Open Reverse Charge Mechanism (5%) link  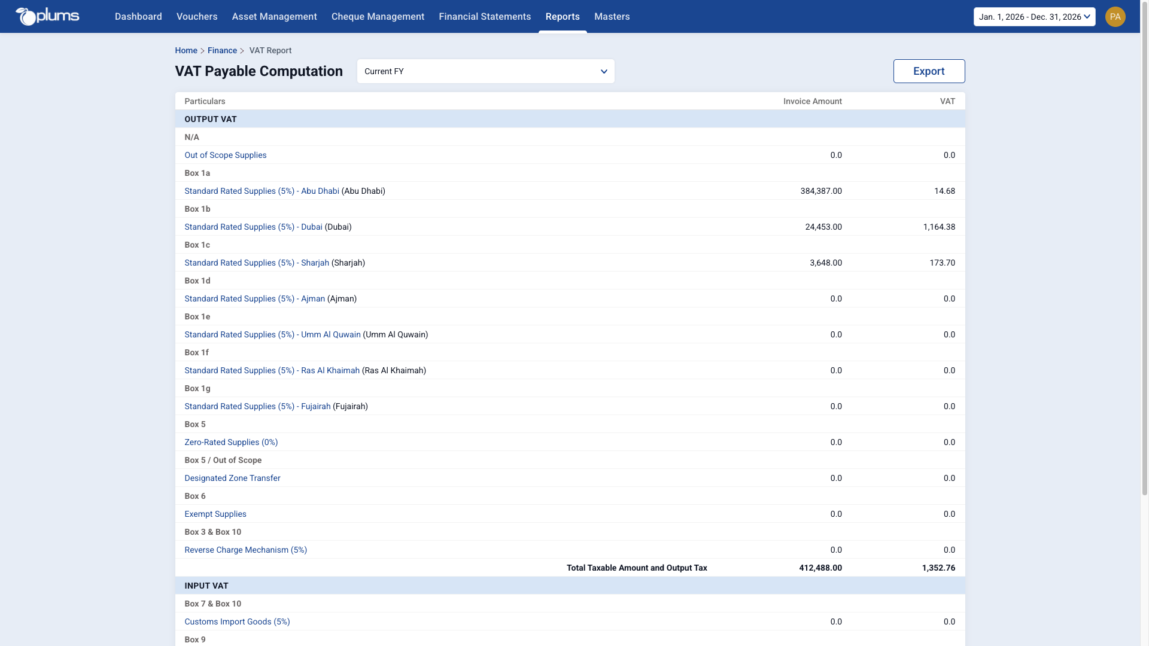click(x=245, y=550)
